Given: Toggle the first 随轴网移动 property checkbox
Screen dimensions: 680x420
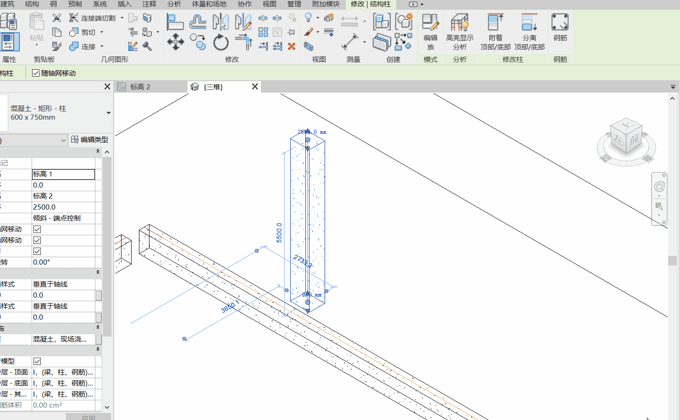Looking at the screenshot, I should click(37, 229).
